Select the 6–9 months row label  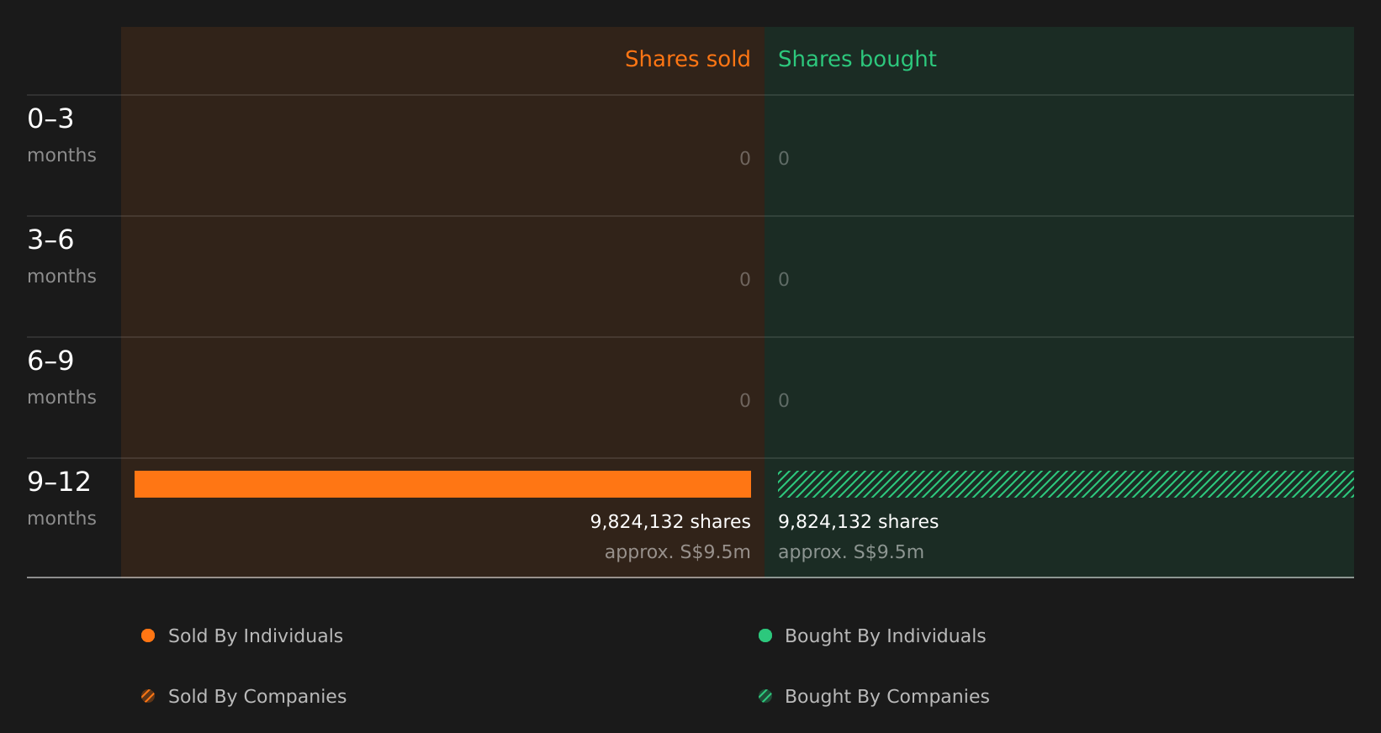coord(61,377)
